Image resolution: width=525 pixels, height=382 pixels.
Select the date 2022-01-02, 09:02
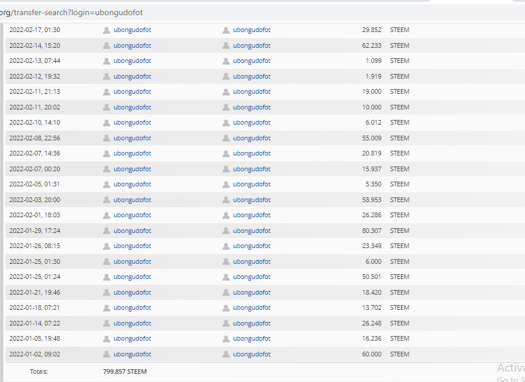tap(35, 354)
